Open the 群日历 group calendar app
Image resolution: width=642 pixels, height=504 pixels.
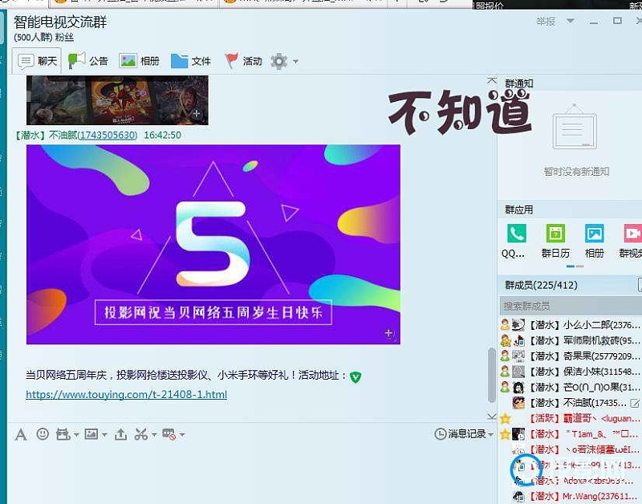tap(555, 240)
